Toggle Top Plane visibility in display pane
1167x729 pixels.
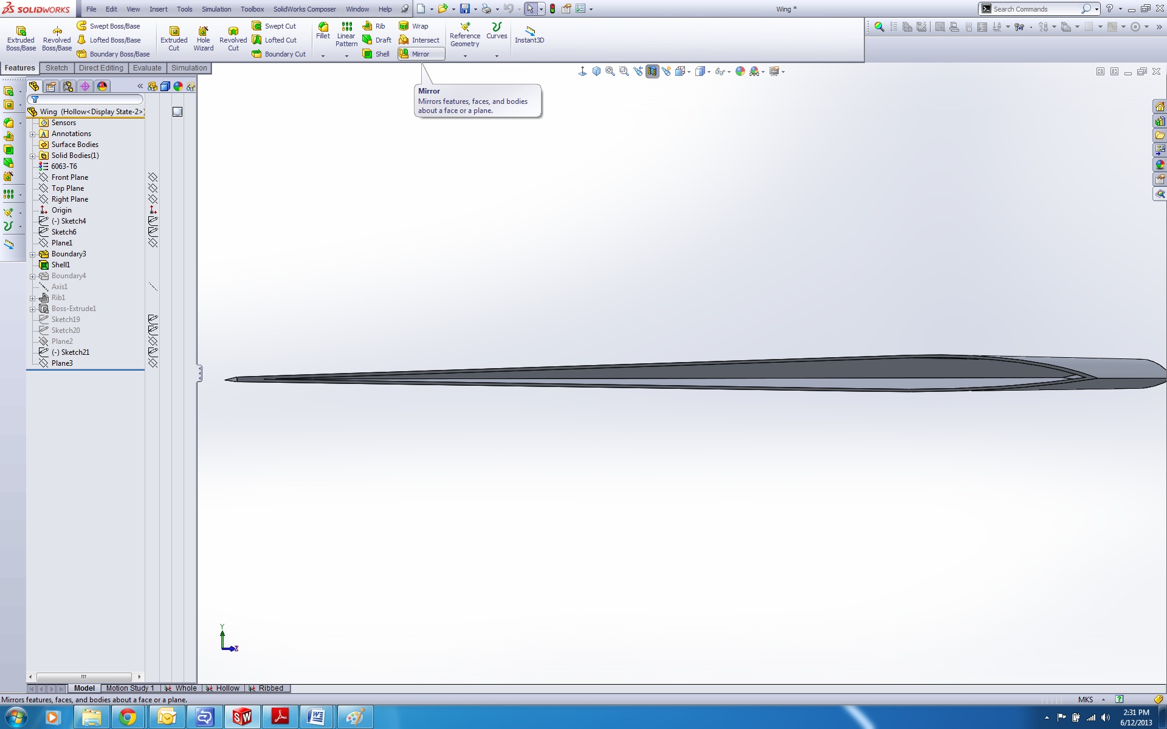153,188
